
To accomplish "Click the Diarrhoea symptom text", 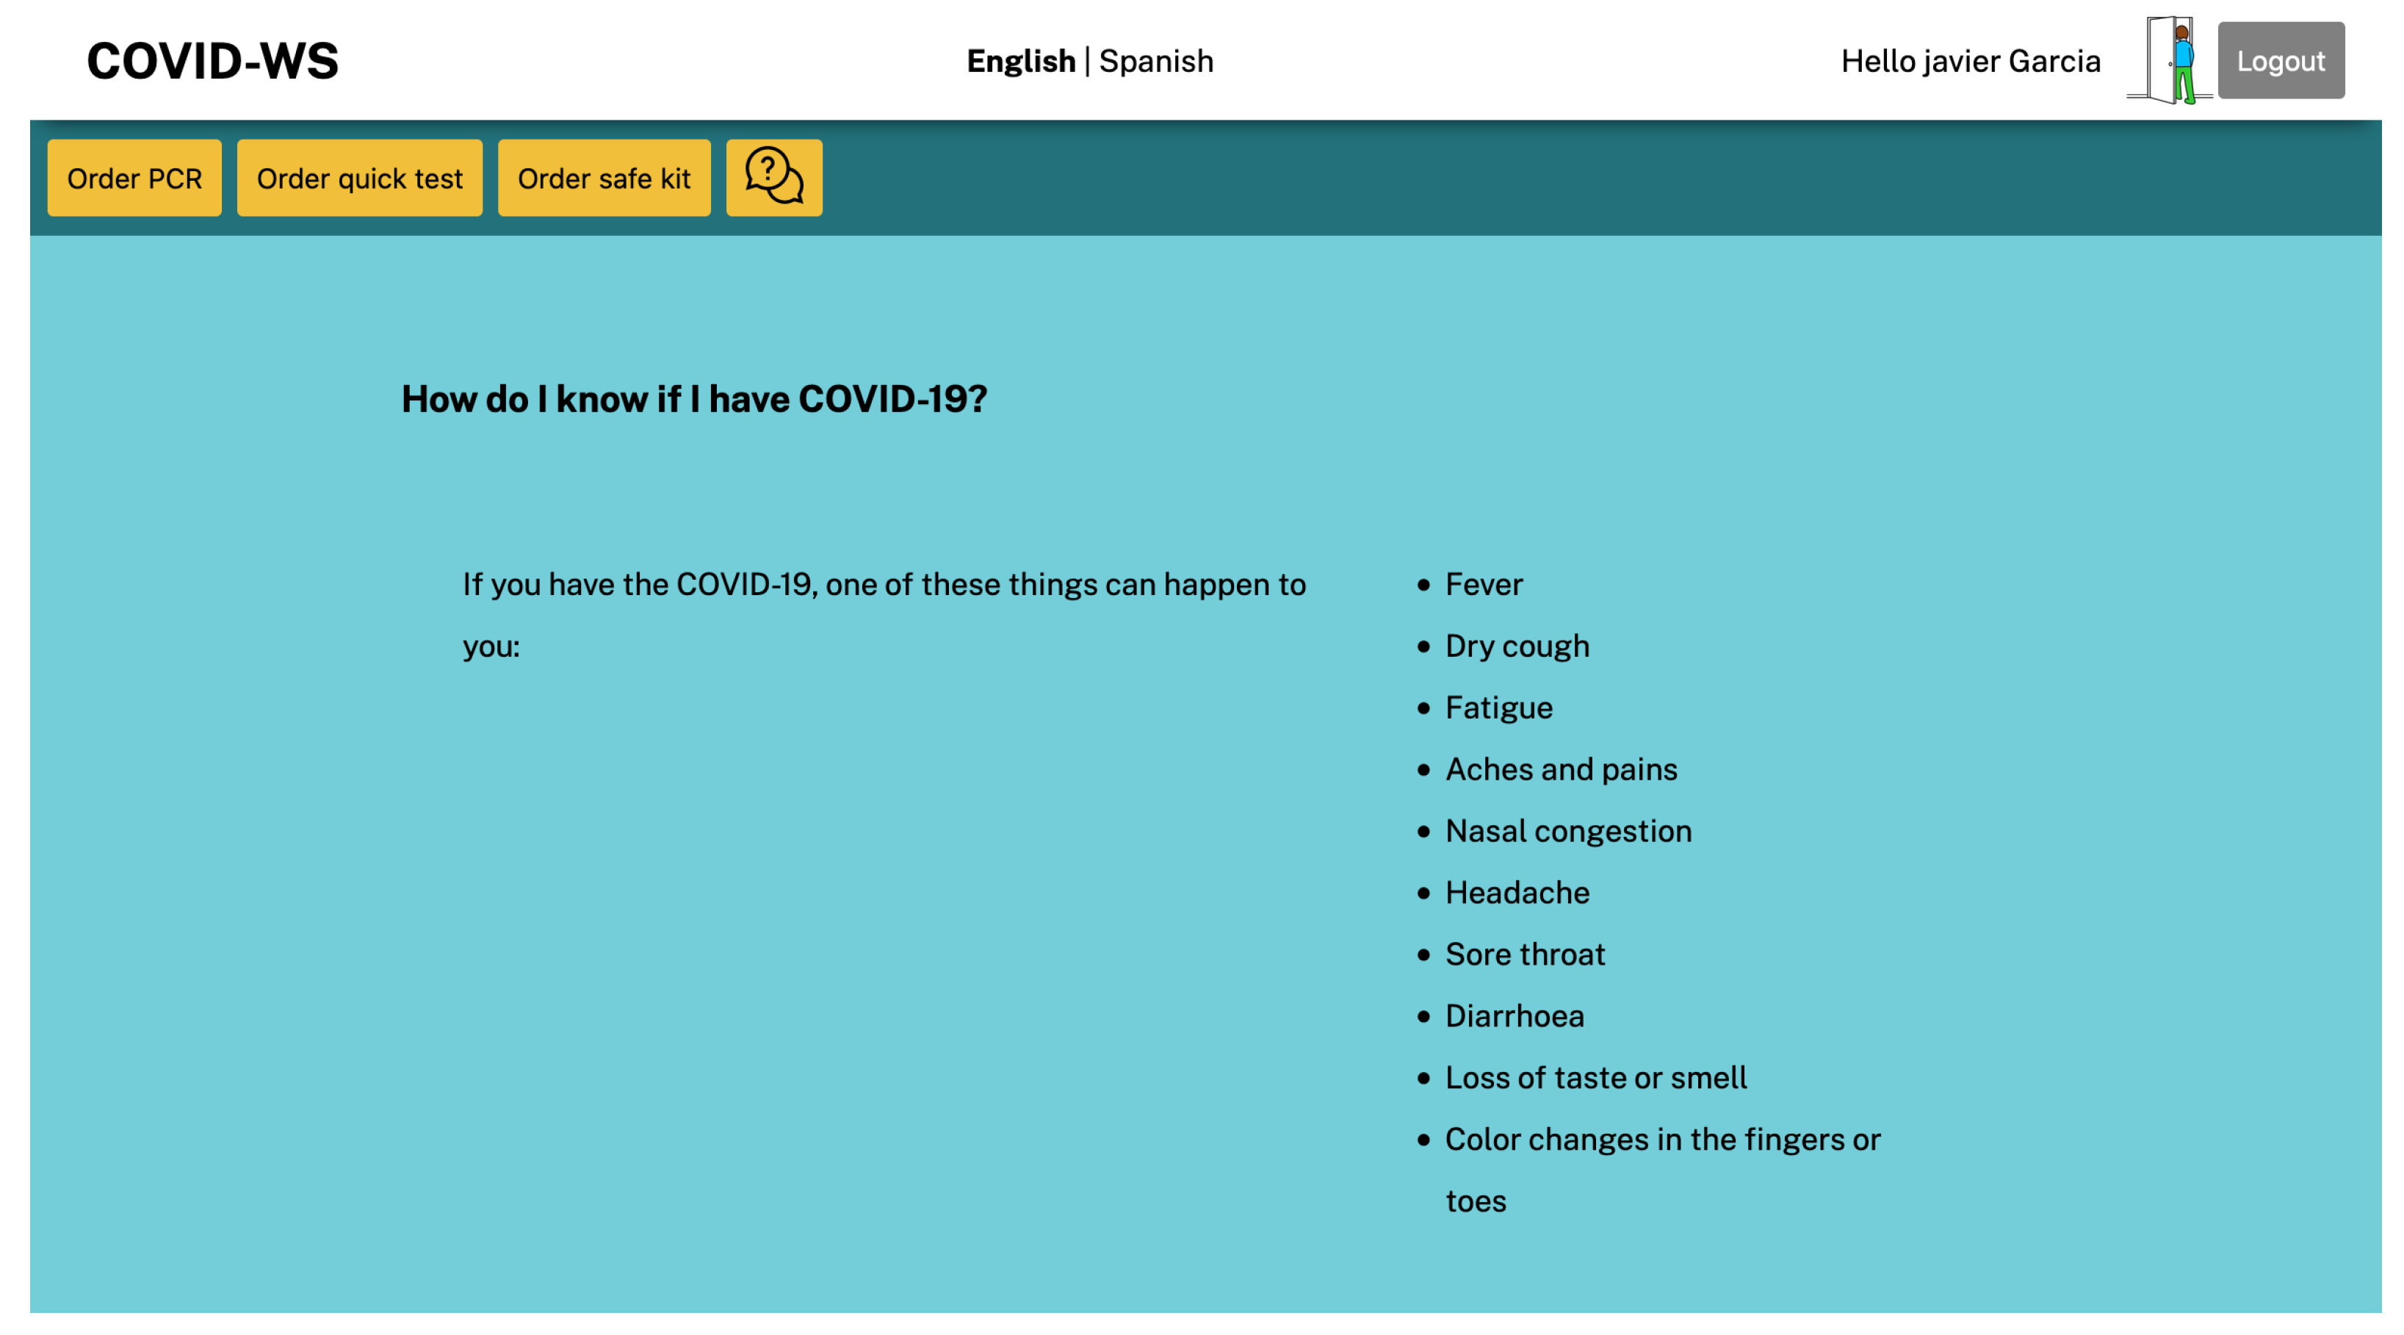I will (1514, 1015).
